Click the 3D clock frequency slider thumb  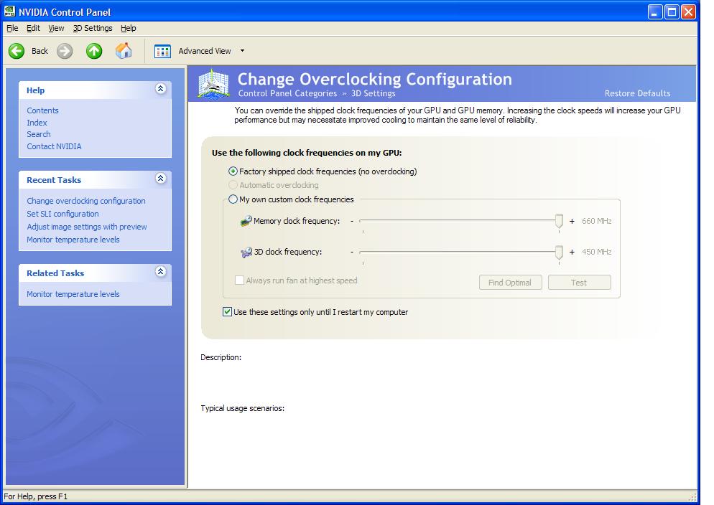(x=559, y=252)
